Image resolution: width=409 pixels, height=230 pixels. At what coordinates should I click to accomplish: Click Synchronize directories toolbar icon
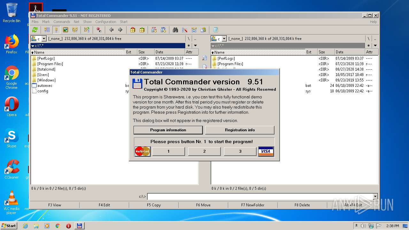tap(194, 30)
